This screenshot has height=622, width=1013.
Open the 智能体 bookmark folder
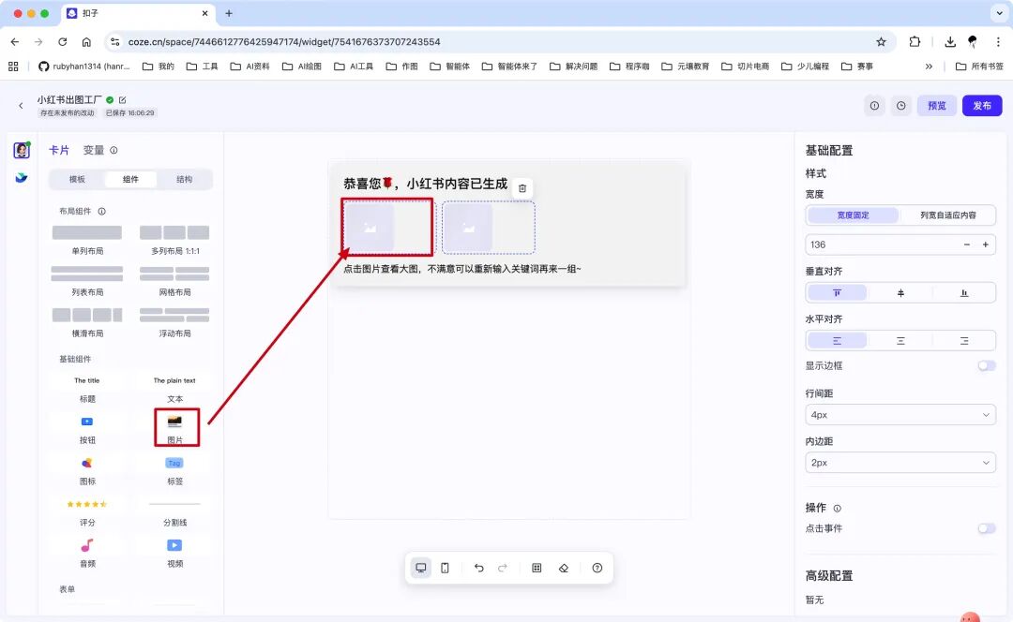pos(449,67)
